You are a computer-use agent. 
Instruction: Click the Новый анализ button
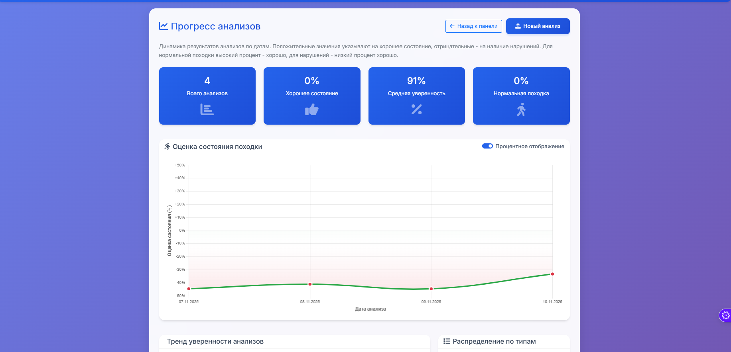pos(538,26)
